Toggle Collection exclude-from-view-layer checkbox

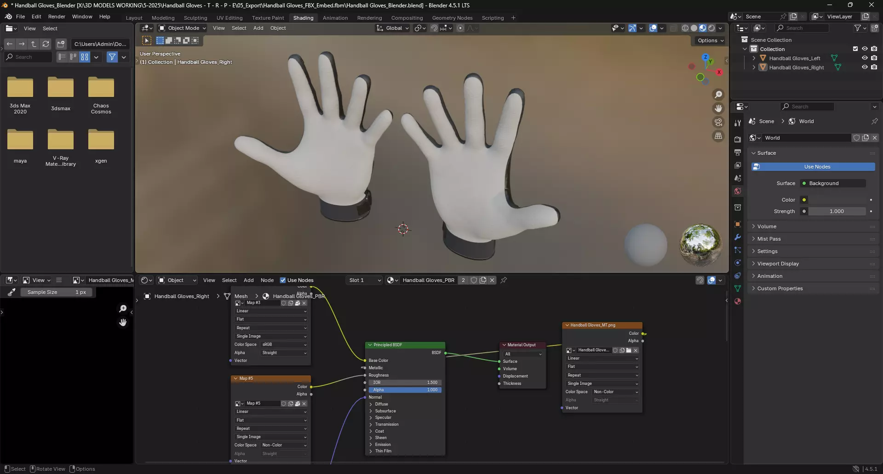(x=855, y=49)
